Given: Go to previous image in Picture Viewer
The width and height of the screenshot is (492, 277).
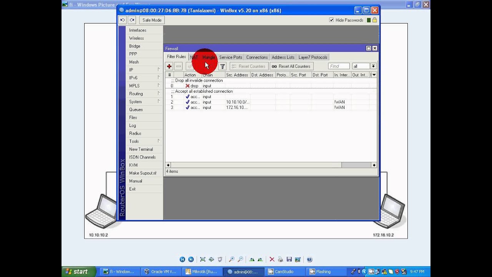Looking at the screenshot, I should pos(183,260).
